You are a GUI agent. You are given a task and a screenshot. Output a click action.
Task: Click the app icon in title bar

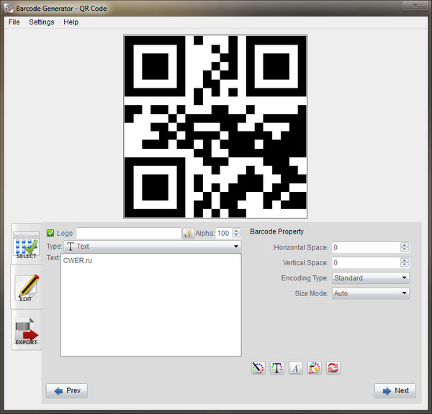point(9,8)
